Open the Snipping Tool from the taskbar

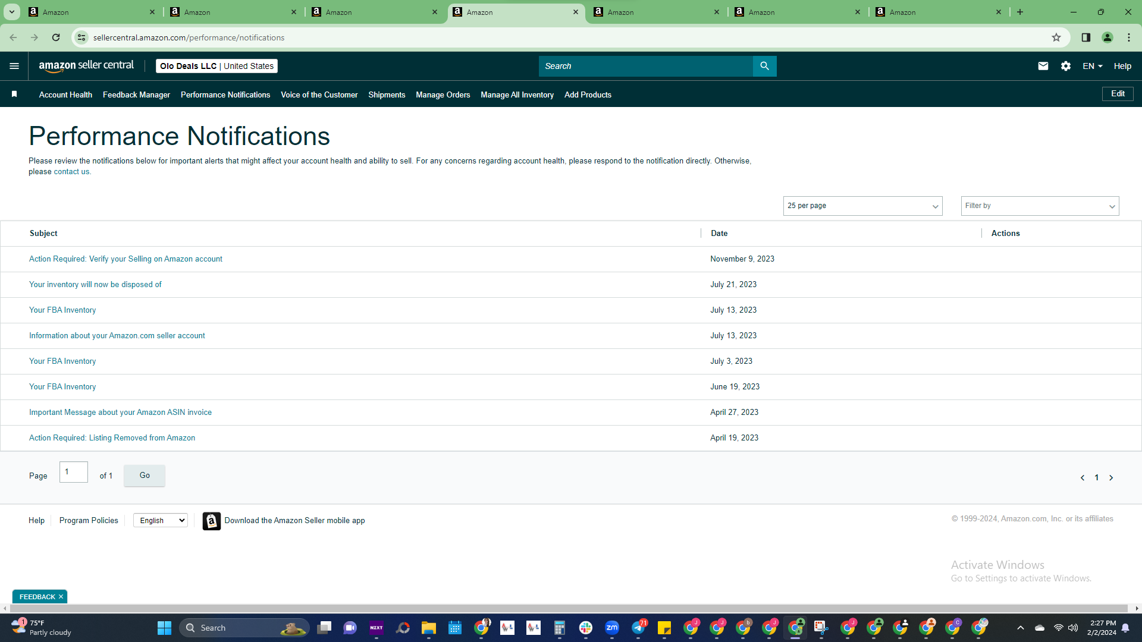821,628
